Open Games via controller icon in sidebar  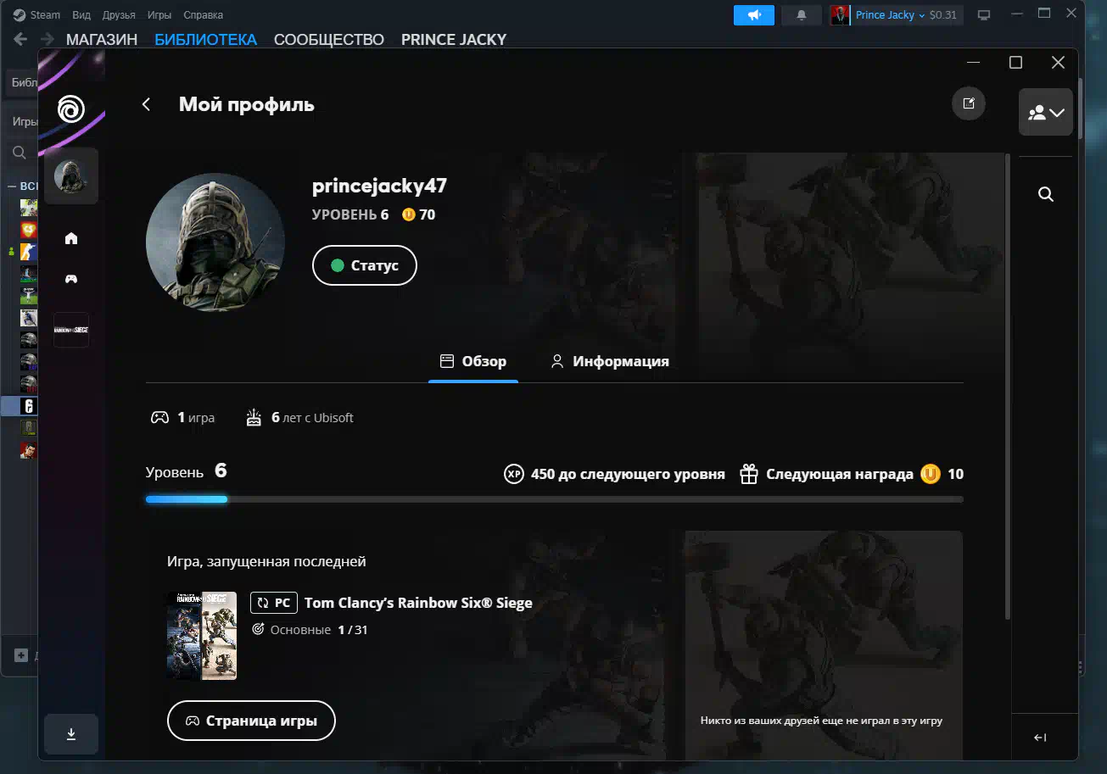point(71,279)
